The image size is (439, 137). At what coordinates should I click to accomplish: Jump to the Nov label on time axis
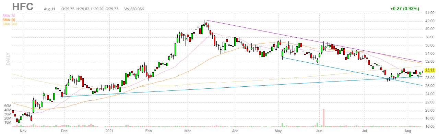(23, 131)
